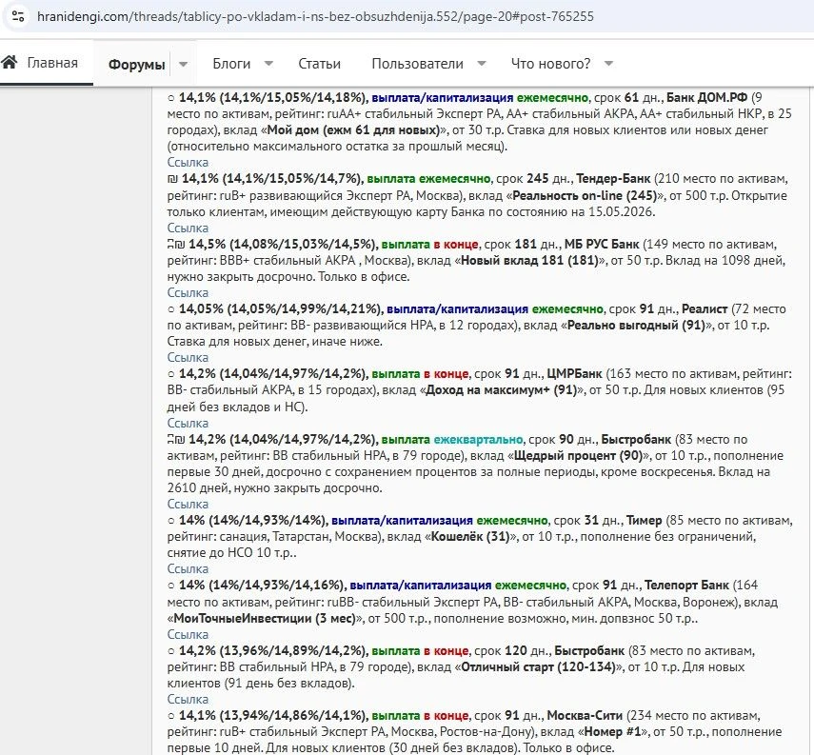
Task: Click the URL in the address bar
Action: coord(316,16)
